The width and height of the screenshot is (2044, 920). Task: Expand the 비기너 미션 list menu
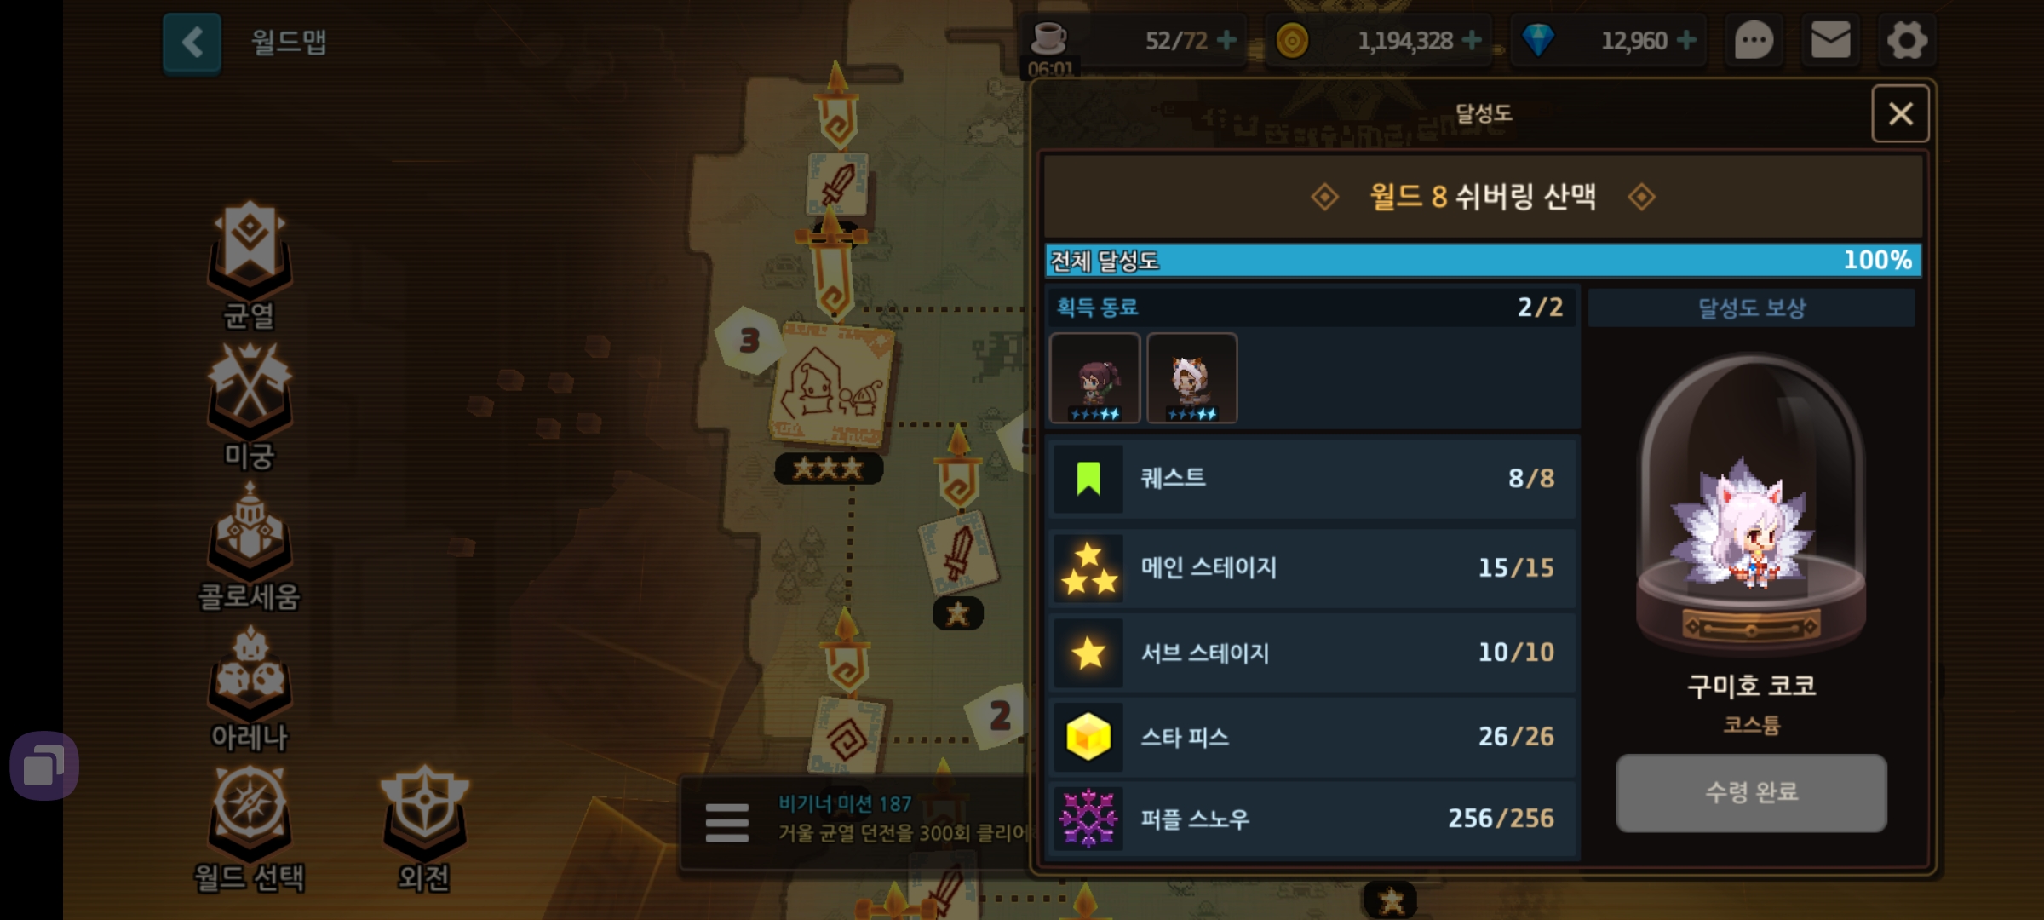point(726,823)
